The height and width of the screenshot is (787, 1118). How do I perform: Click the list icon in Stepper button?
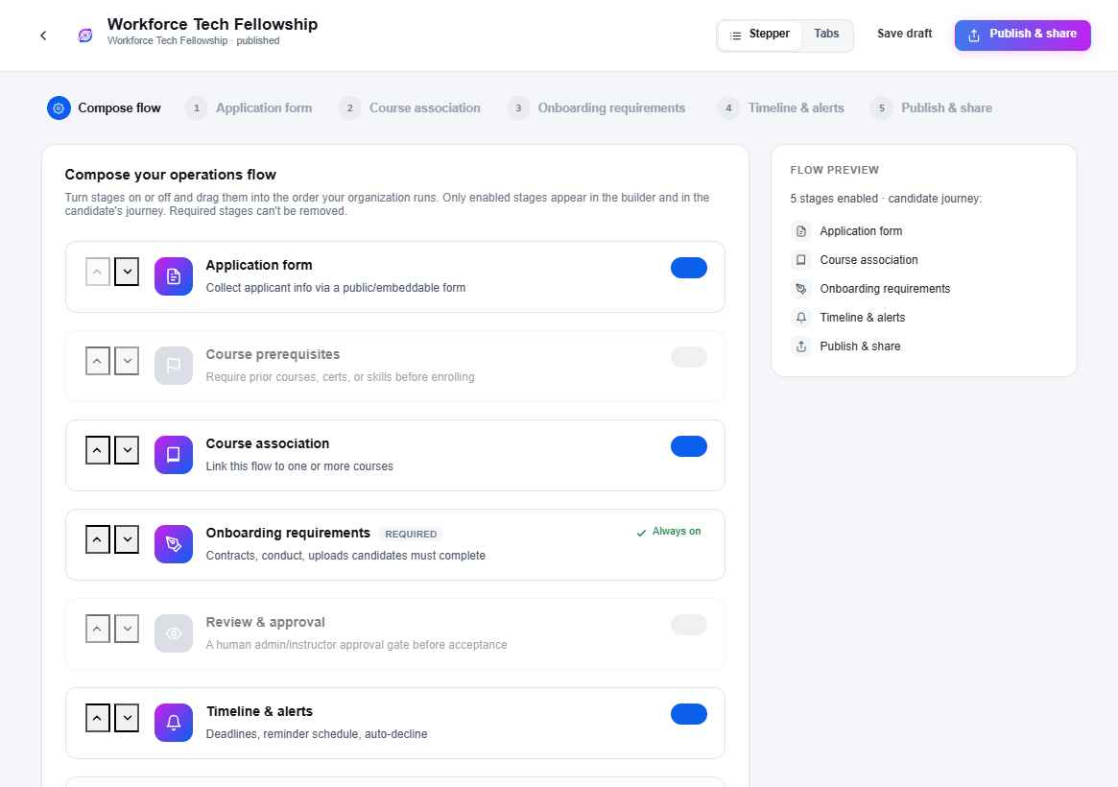click(x=736, y=35)
